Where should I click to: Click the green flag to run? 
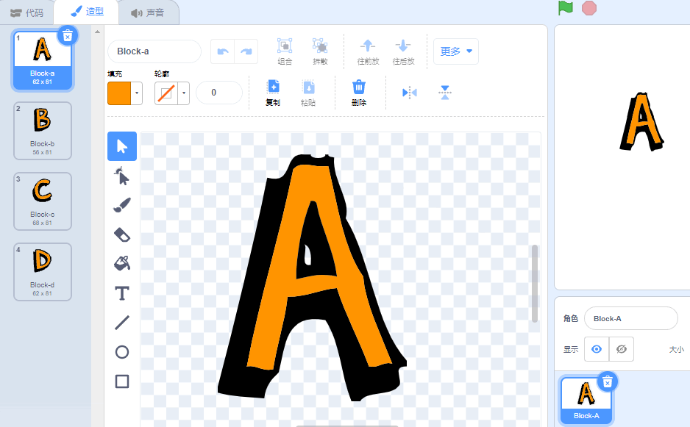pyautogui.click(x=566, y=8)
